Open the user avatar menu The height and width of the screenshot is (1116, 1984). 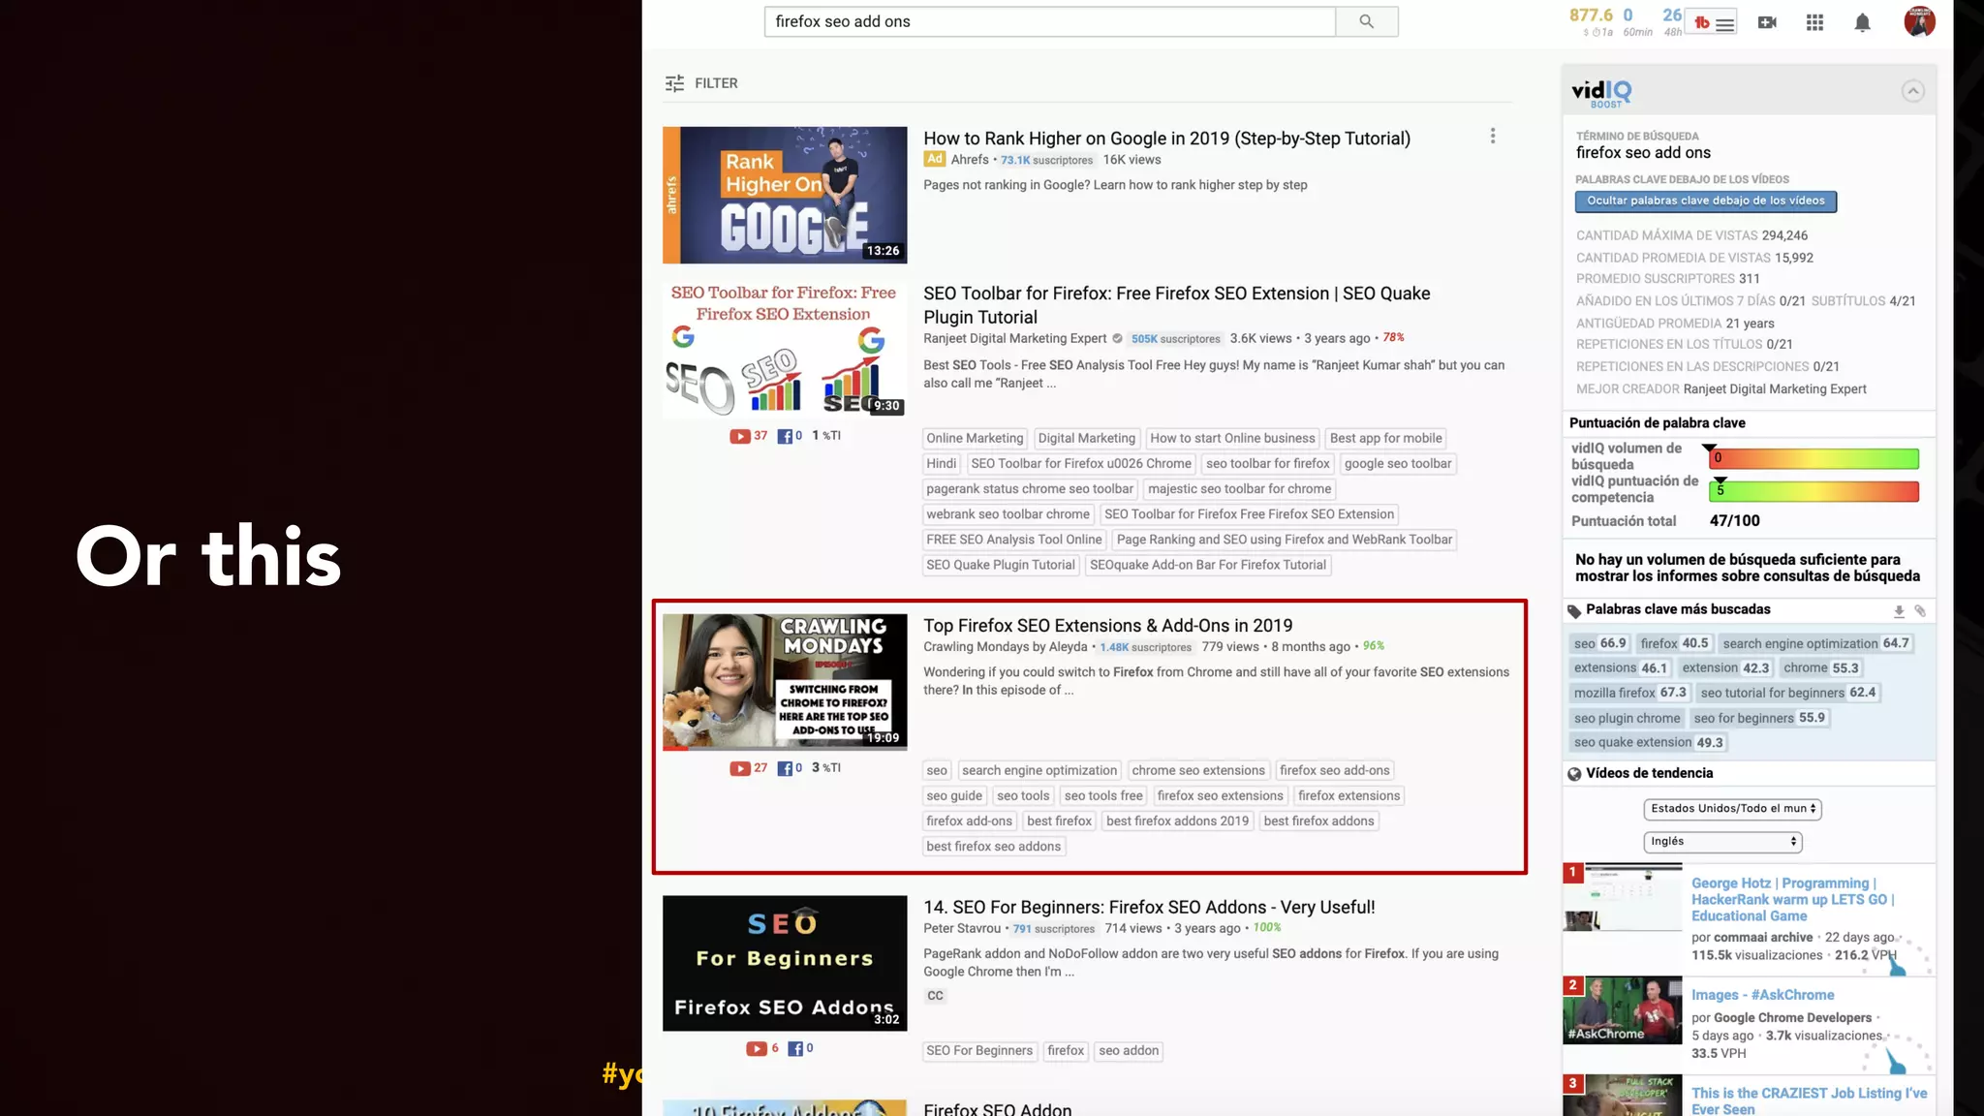point(1919,21)
